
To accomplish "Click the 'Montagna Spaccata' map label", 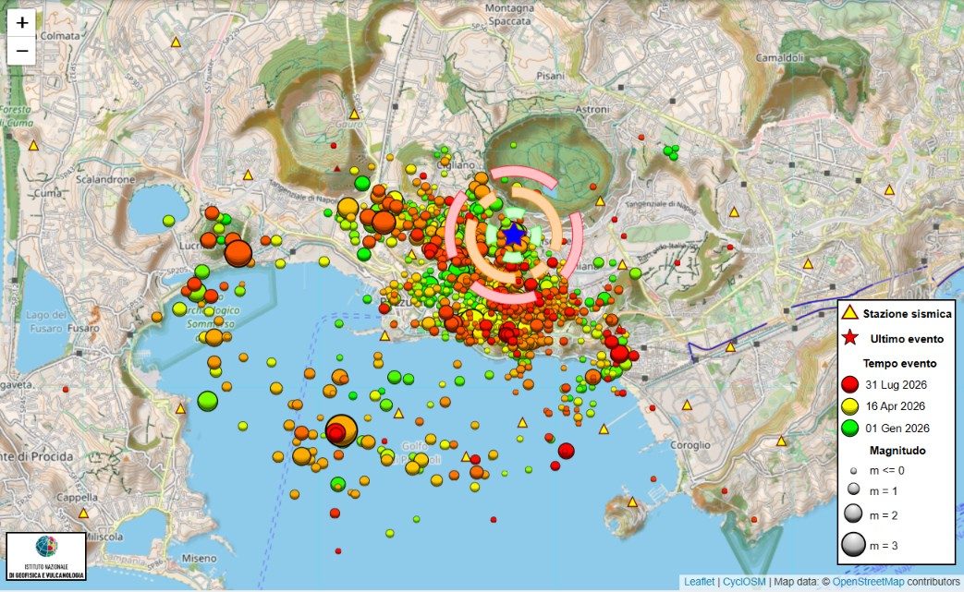I will (509, 15).
